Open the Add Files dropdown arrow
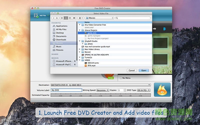Screen dimensions: 200x125 pyautogui.click(x=48, y=15)
